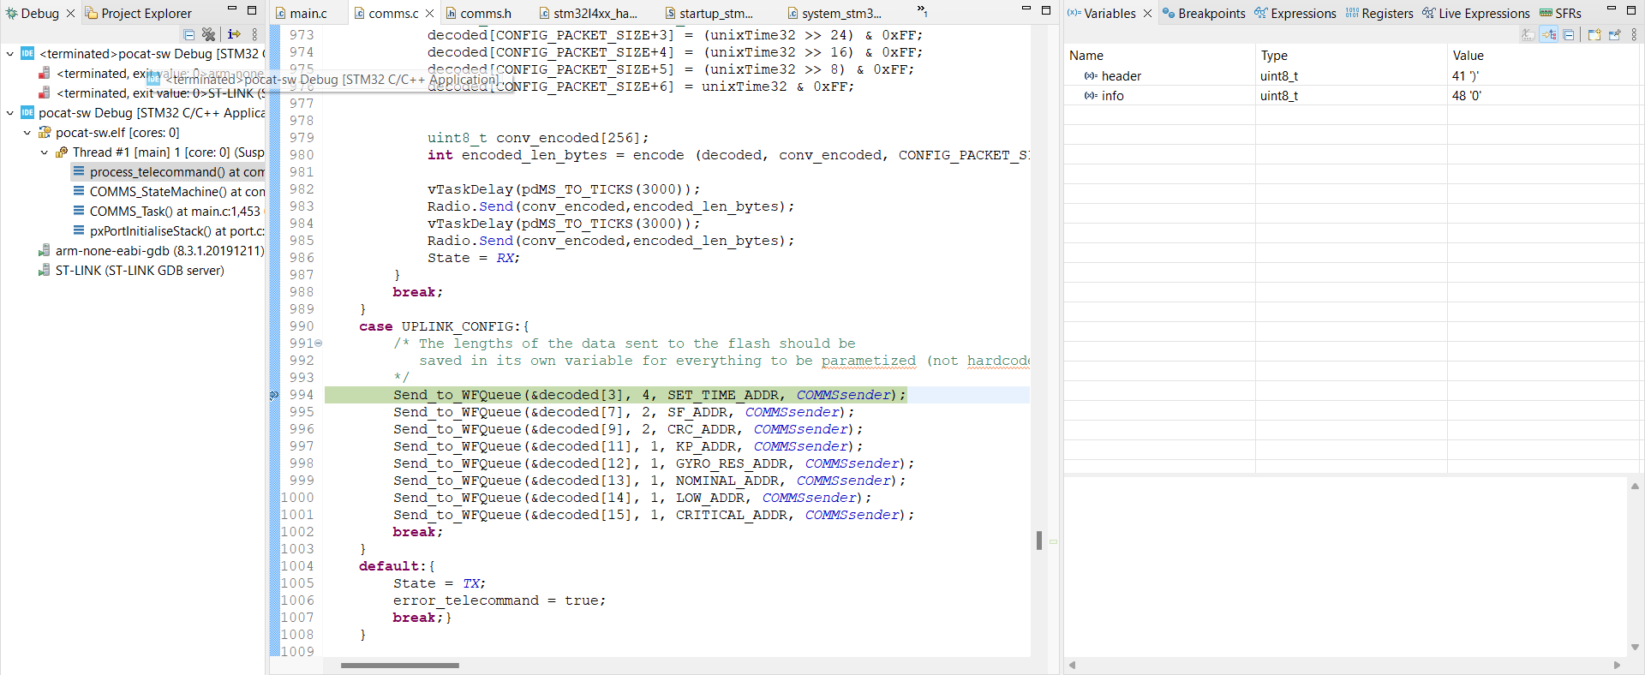Collapse all in the Debug view toolbar

coord(188,34)
